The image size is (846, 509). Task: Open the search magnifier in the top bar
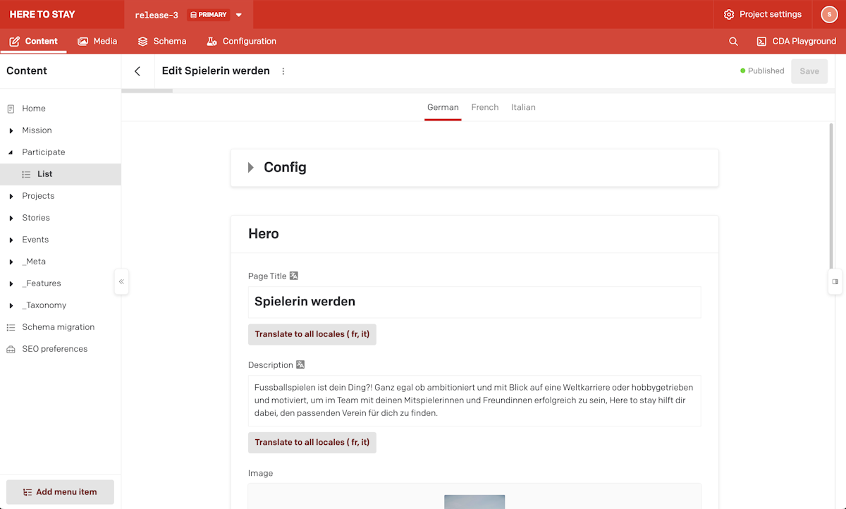coord(733,42)
